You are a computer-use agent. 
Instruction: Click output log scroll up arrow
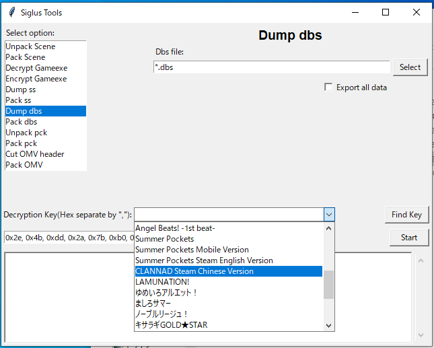point(421,260)
